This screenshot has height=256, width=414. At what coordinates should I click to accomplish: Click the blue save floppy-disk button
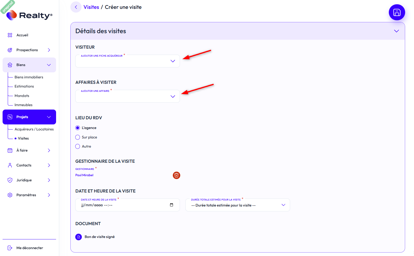tap(397, 12)
